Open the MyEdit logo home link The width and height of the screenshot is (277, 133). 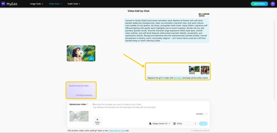click(x=9, y=4)
